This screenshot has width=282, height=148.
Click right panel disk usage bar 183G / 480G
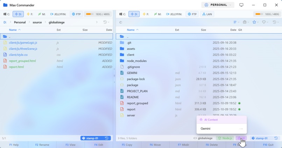(267, 14)
